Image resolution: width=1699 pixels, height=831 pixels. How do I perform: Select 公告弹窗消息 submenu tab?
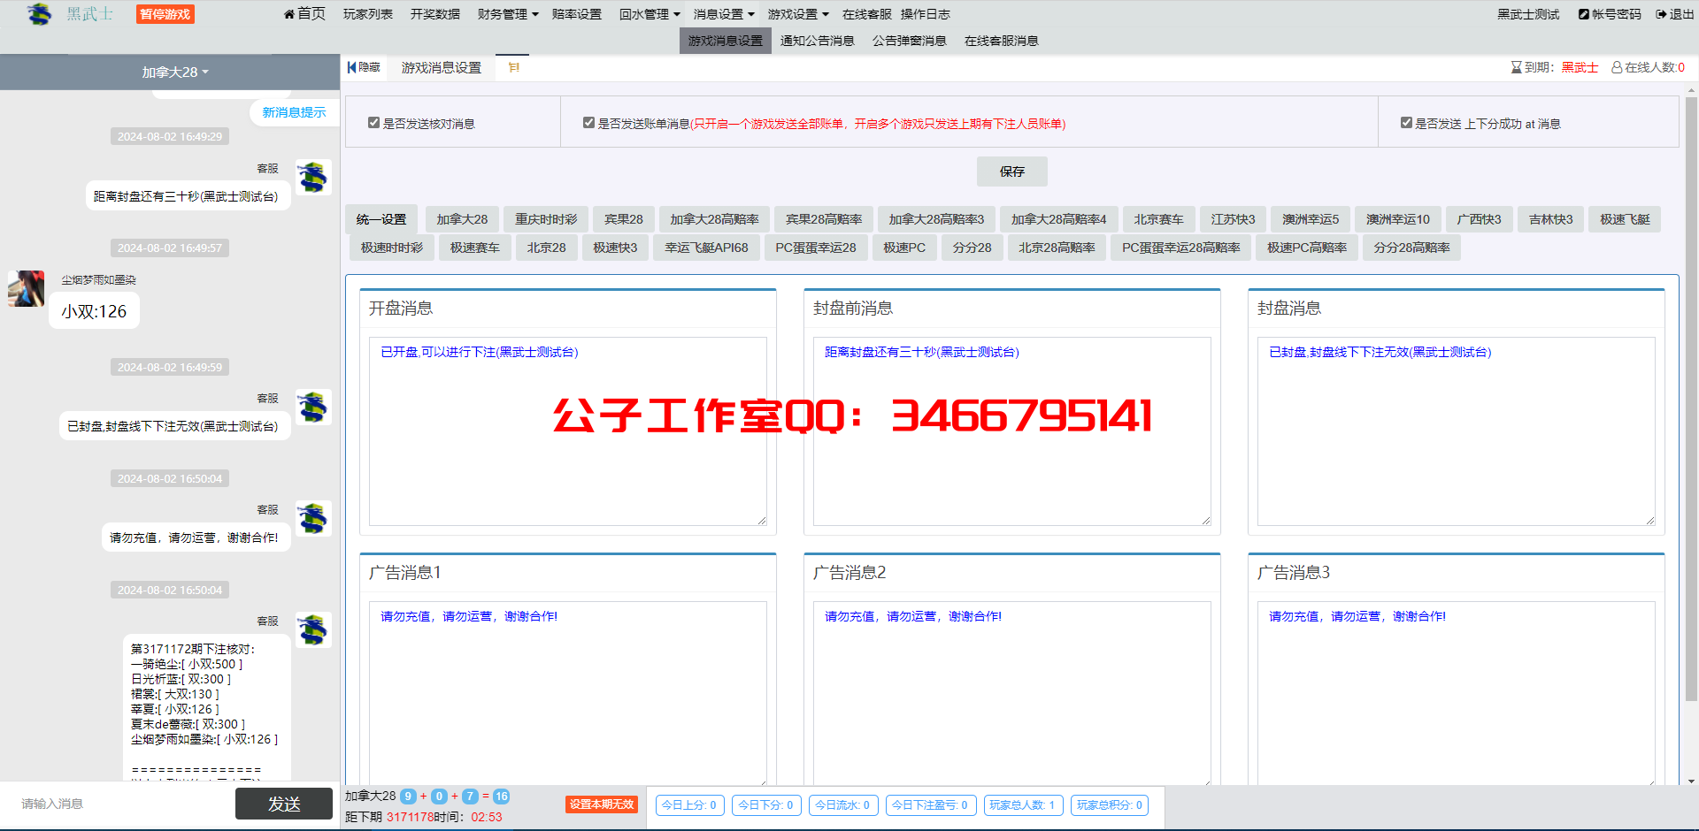pyautogui.click(x=910, y=41)
